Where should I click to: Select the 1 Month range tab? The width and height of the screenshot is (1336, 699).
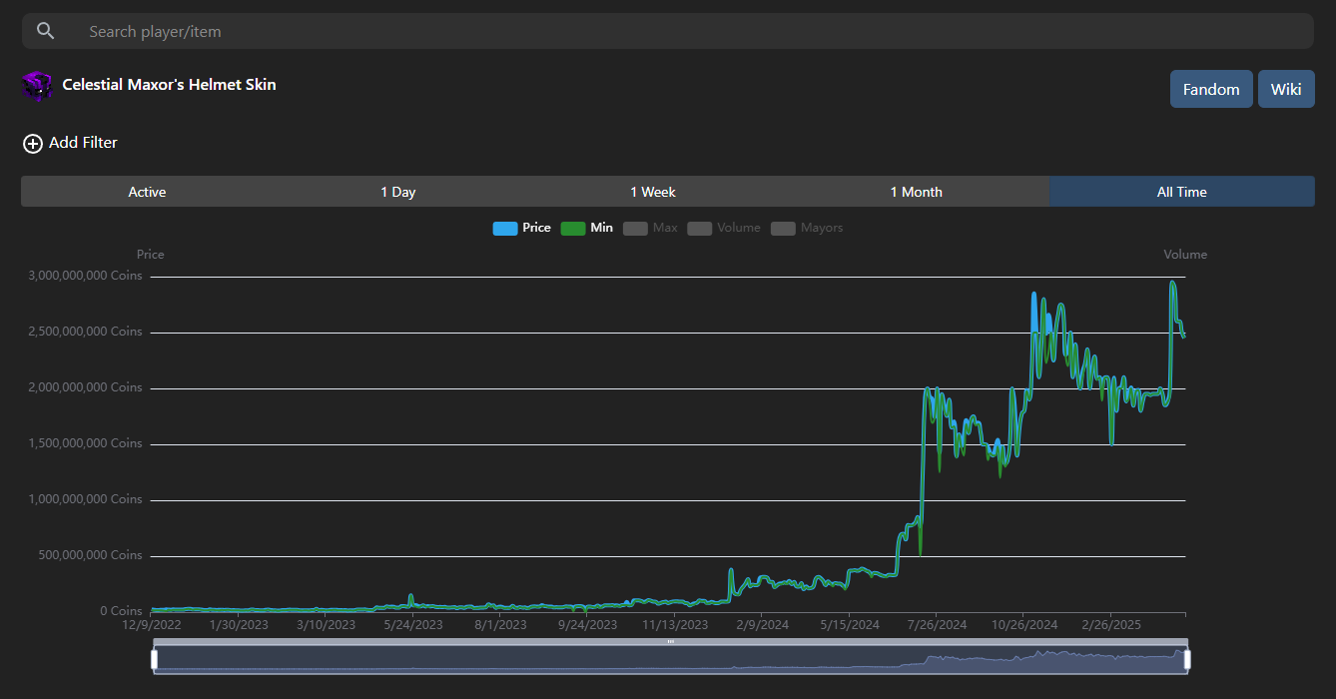(917, 192)
